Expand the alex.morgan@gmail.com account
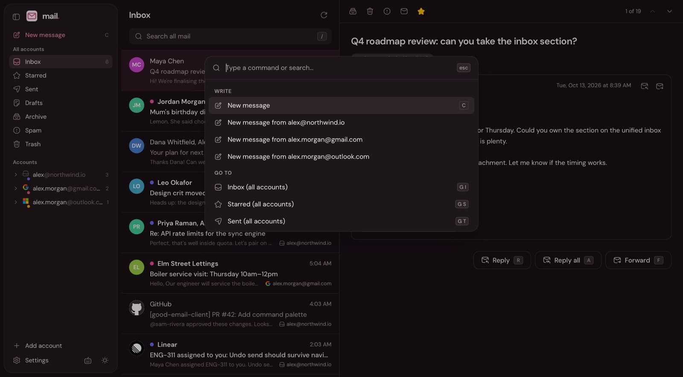 pos(16,188)
